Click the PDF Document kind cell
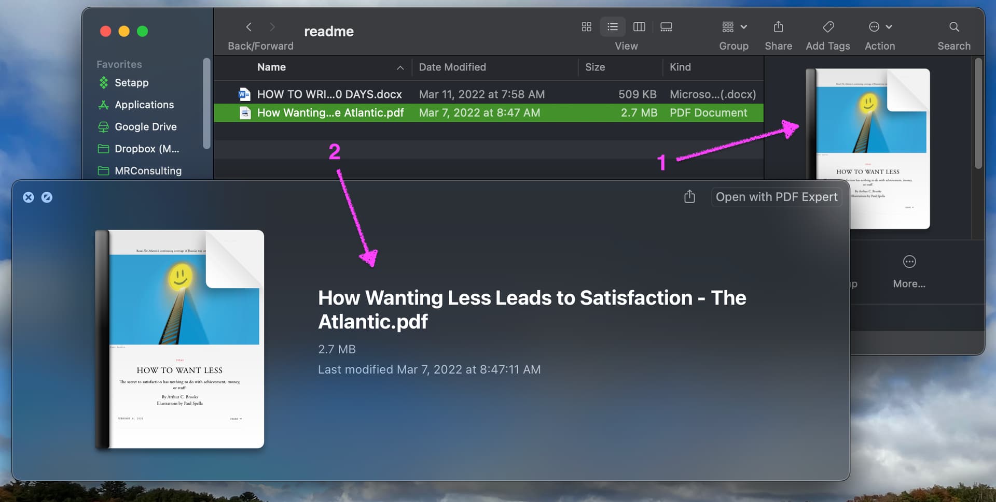This screenshot has width=996, height=502. (x=708, y=113)
